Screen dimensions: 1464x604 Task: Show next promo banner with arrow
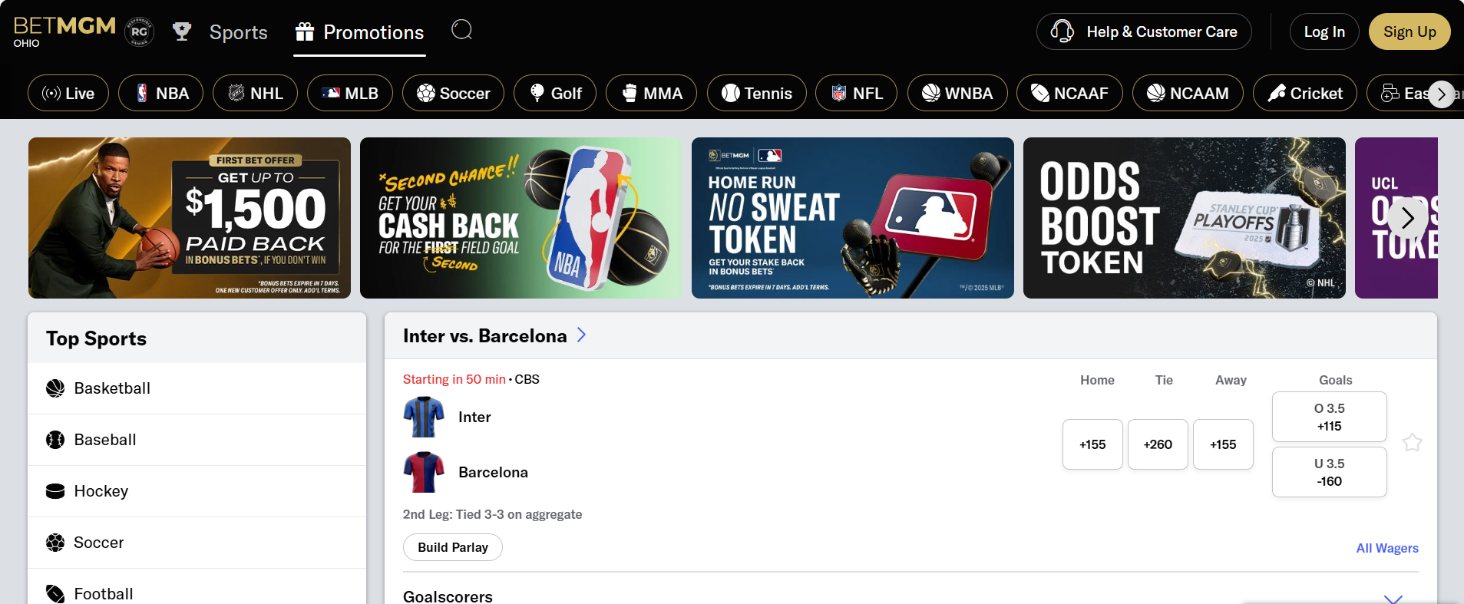pyautogui.click(x=1407, y=218)
